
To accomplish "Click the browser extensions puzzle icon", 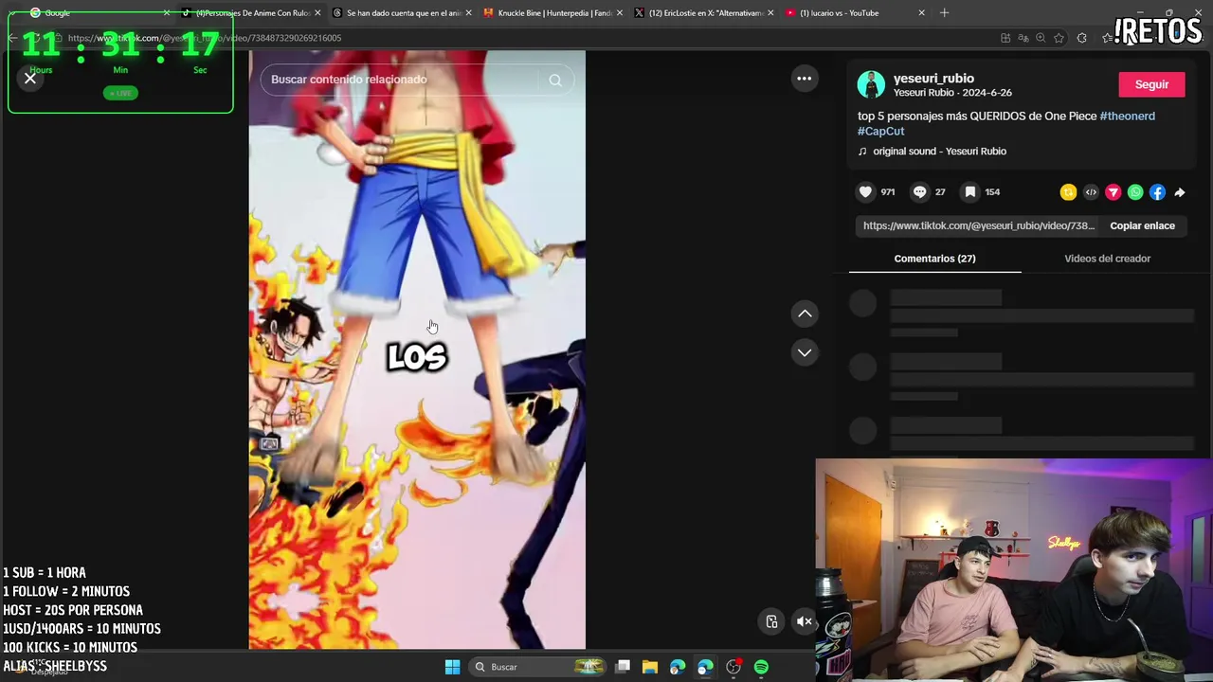I will (x=1081, y=38).
